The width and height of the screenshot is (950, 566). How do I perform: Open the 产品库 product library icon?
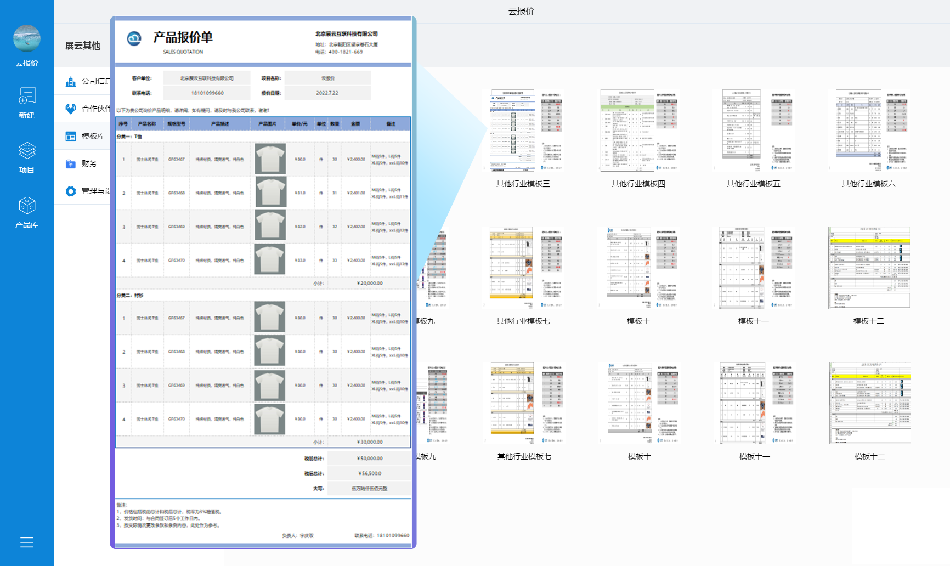click(x=27, y=206)
